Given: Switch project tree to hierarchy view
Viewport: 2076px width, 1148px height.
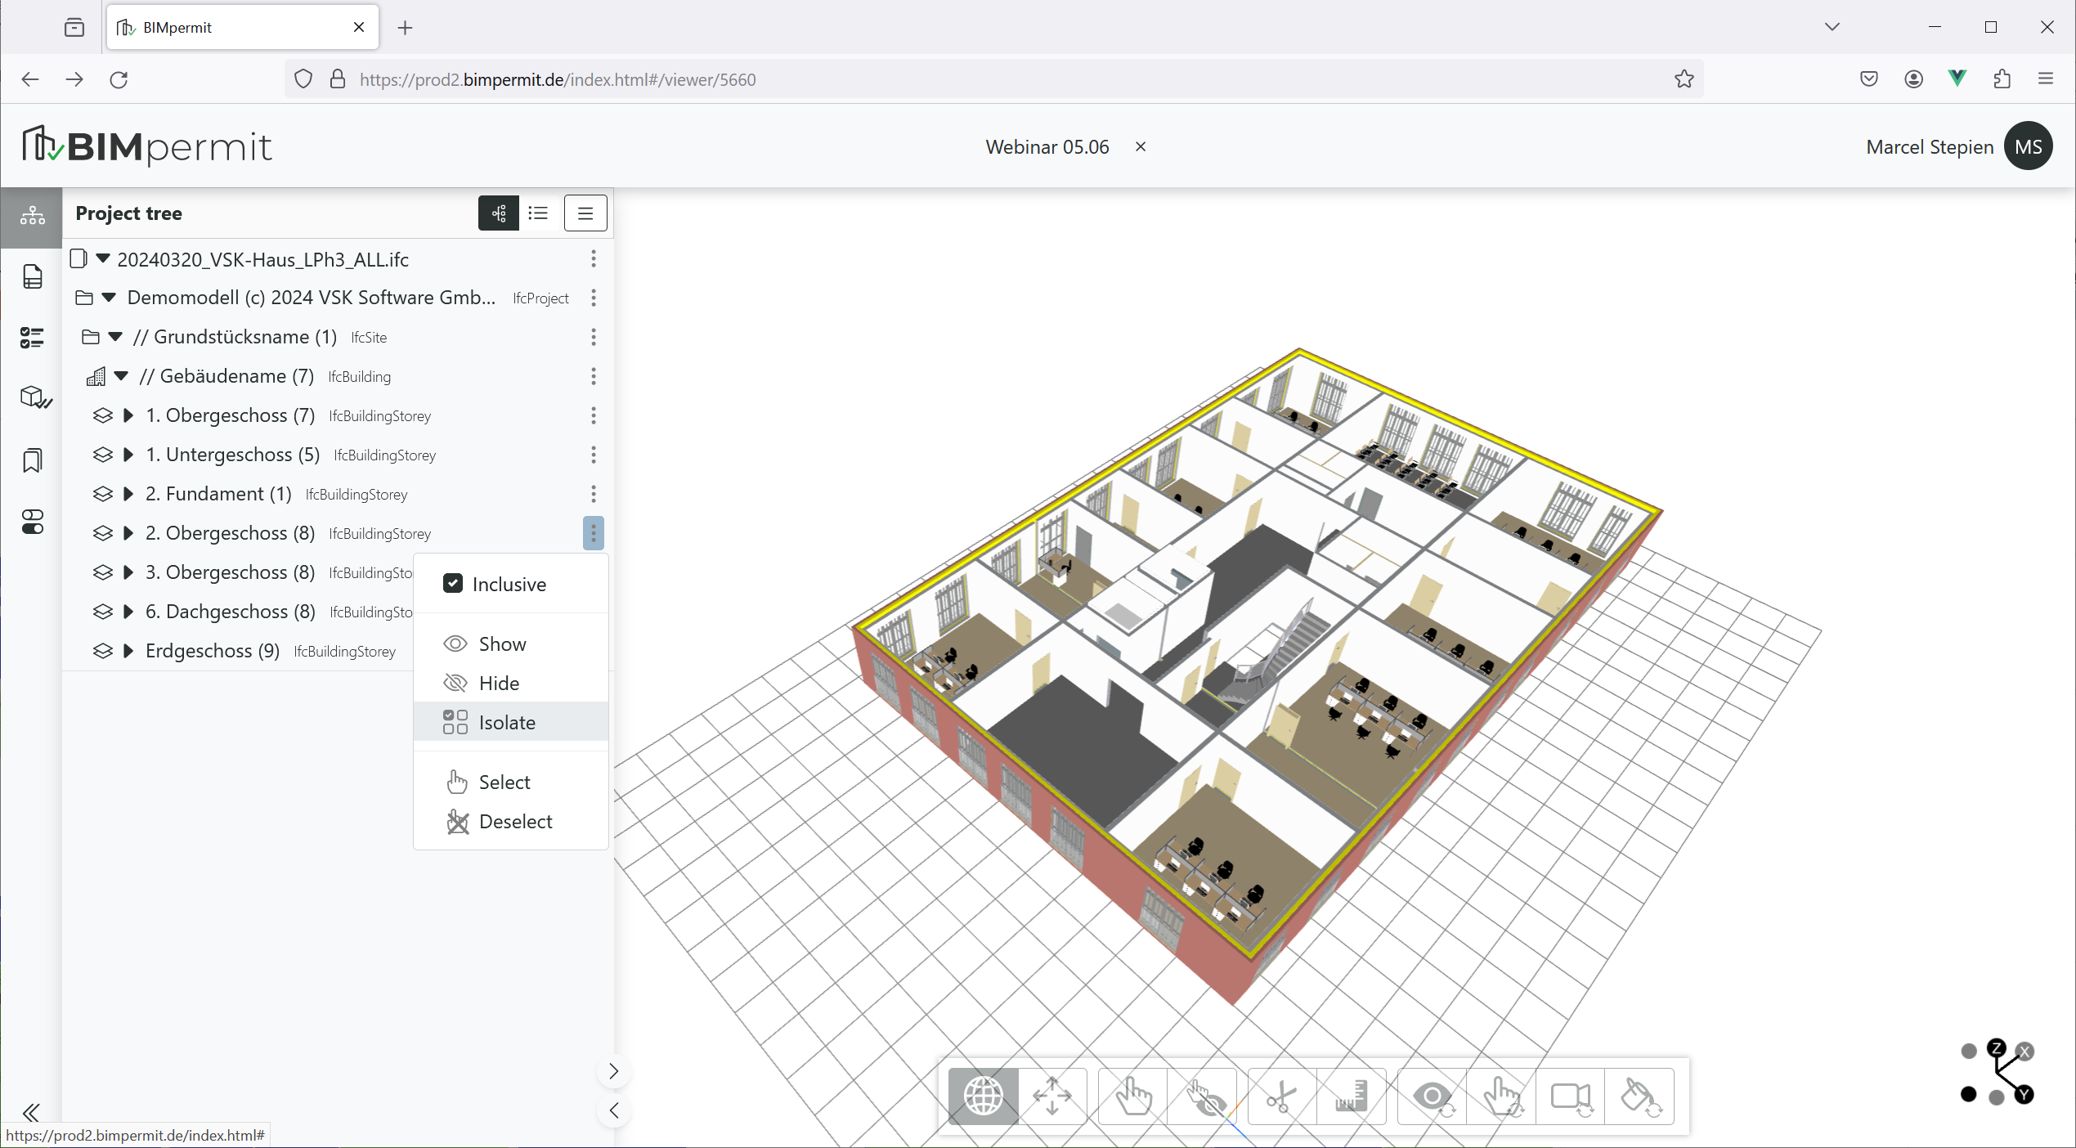Looking at the screenshot, I should click(x=499, y=213).
